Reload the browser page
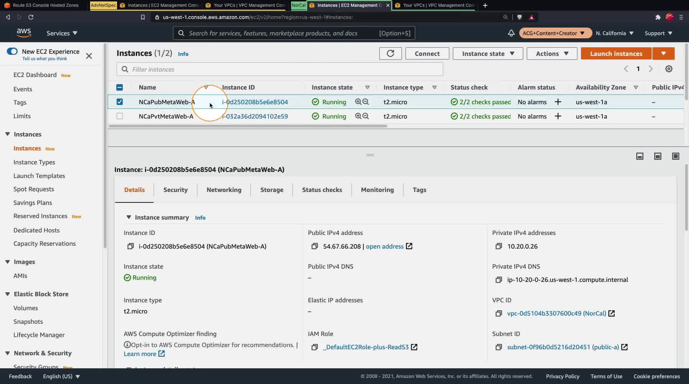This screenshot has height=384, width=689. 31,17
